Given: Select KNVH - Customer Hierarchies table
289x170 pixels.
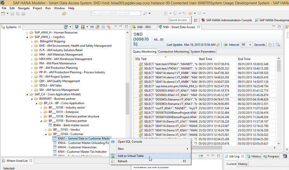Looking at the screenshot, I should [x=77, y=147].
